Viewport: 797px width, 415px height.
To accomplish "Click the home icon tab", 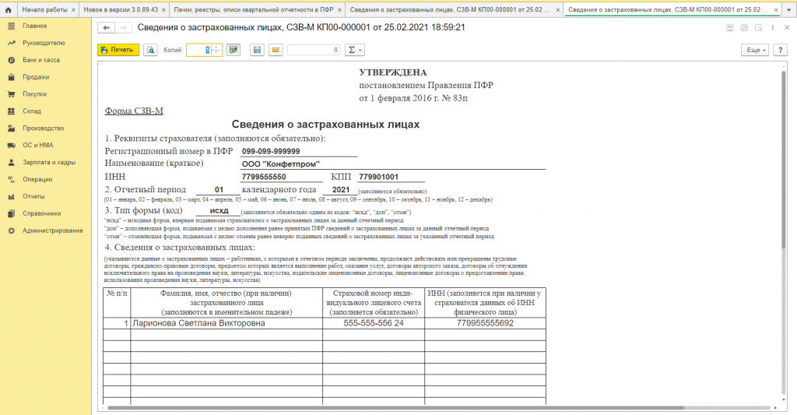I will 9,9.
